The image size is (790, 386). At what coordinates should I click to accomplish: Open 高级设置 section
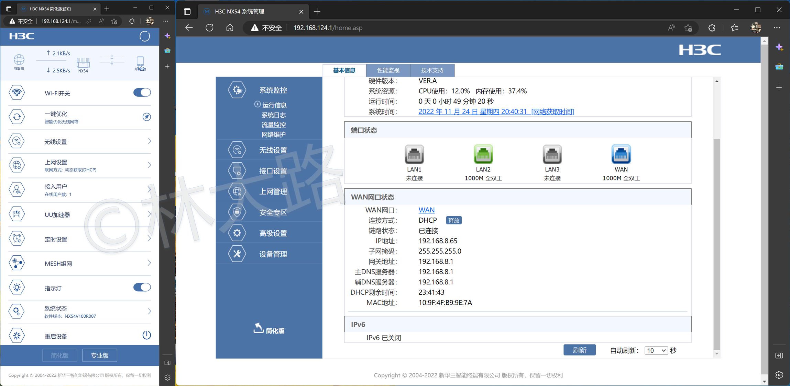(273, 233)
